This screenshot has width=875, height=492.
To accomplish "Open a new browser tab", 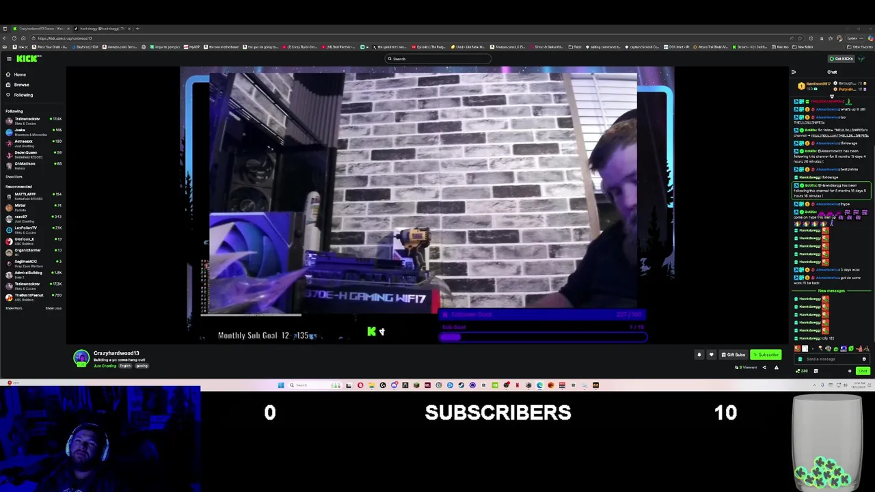I will (137, 29).
